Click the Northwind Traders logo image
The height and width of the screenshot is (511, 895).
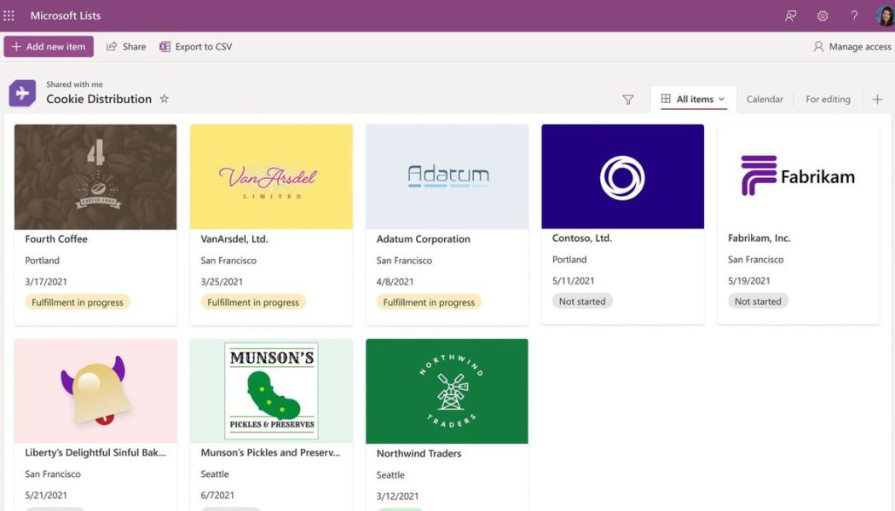tap(447, 390)
